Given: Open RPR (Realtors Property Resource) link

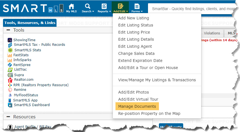Looking at the screenshot, I should (41, 85).
